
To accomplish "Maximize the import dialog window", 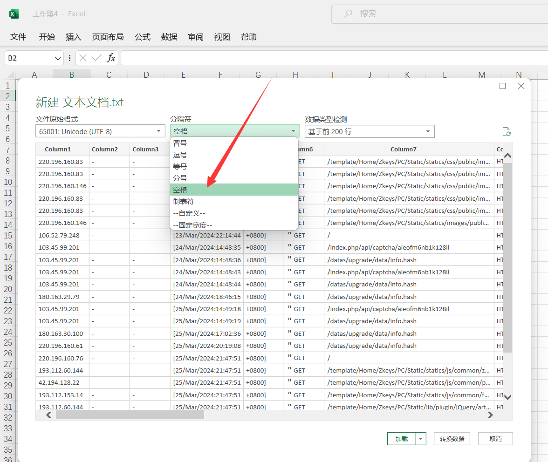I will point(502,86).
